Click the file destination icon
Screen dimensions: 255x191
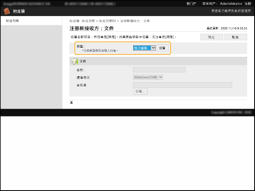coord(74,61)
